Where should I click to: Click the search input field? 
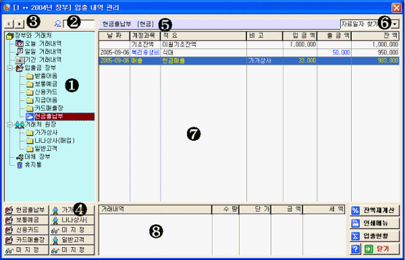[x=79, y=24]
